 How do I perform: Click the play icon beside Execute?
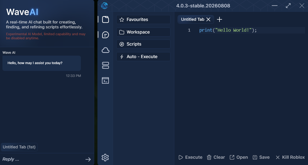coord(181,157)
